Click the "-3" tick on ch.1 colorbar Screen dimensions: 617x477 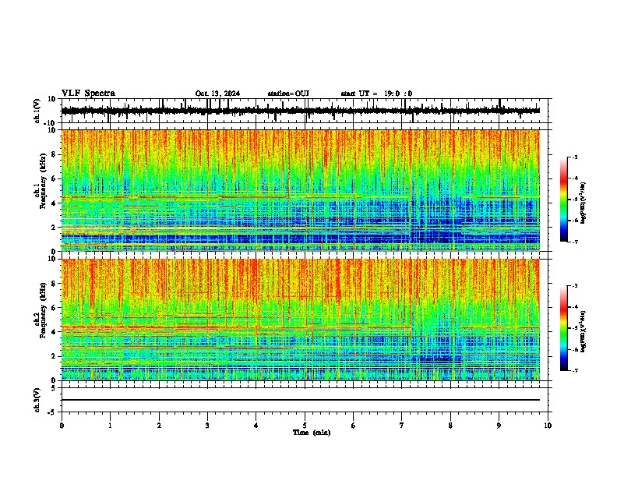[x=575, y=157]
